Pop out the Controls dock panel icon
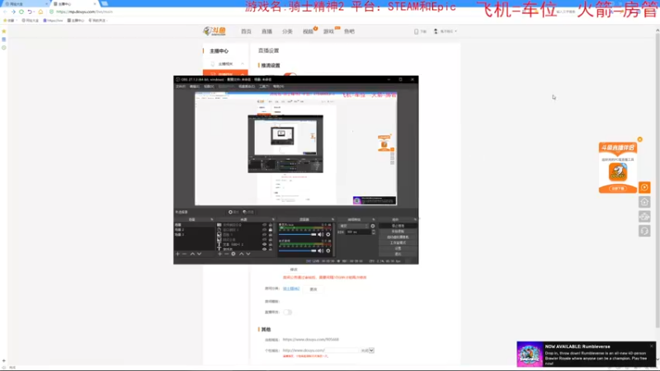The image size is (660, 371). [415, 219]
